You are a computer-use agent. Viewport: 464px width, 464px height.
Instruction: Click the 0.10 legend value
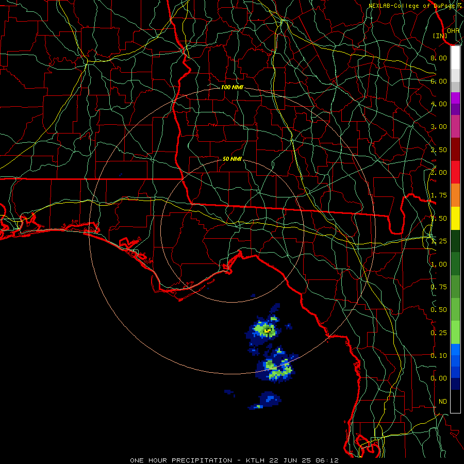point(439,355)
